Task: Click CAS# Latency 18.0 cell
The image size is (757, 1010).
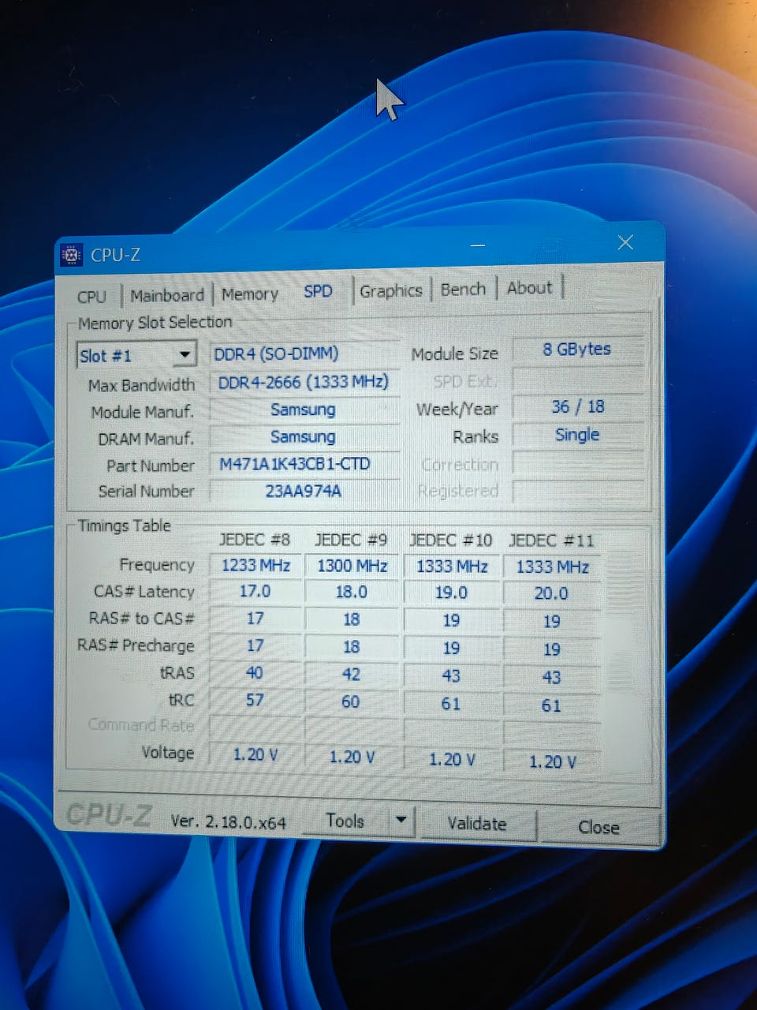Action: click(352, 592)
